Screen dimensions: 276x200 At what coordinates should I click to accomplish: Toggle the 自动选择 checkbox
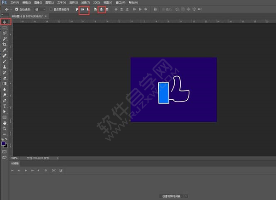17,9
